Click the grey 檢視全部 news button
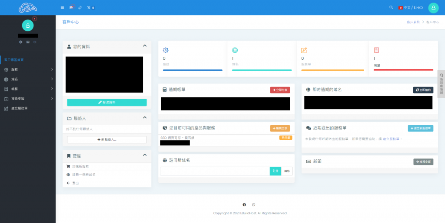 [423, 162]
